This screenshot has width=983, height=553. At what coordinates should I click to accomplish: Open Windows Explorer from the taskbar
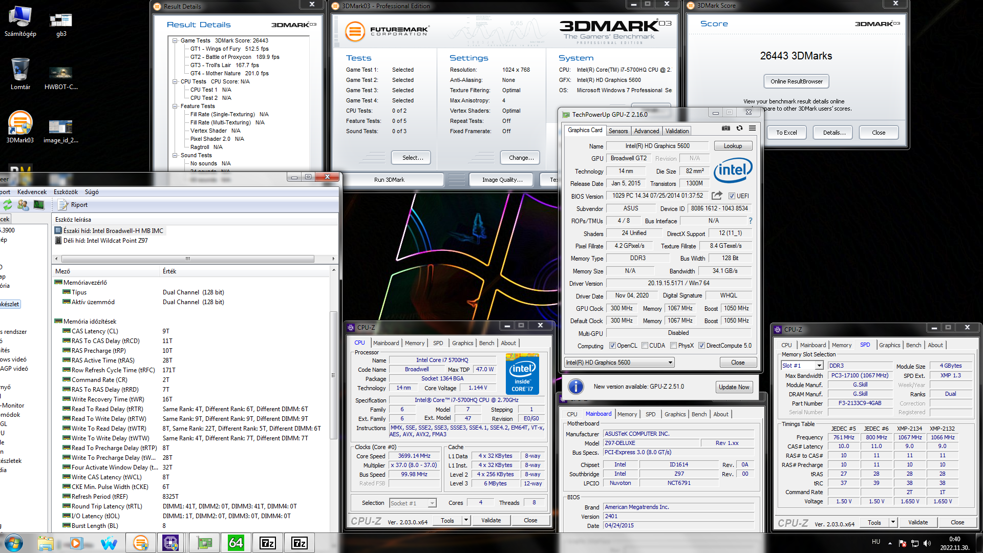(x=45, y=543)
